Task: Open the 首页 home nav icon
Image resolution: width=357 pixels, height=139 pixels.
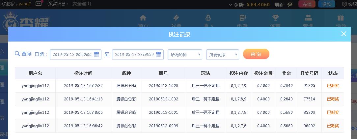Action: coord(143,18)
